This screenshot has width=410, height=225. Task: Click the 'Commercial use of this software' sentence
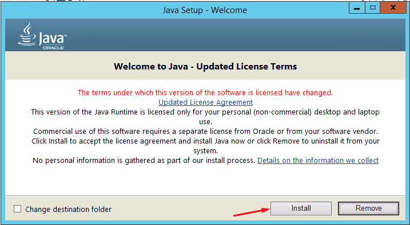(206, 131)
